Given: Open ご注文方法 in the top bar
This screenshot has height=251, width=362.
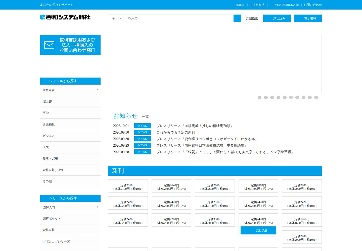Looking at the screenshot, I should click(257, 5).
